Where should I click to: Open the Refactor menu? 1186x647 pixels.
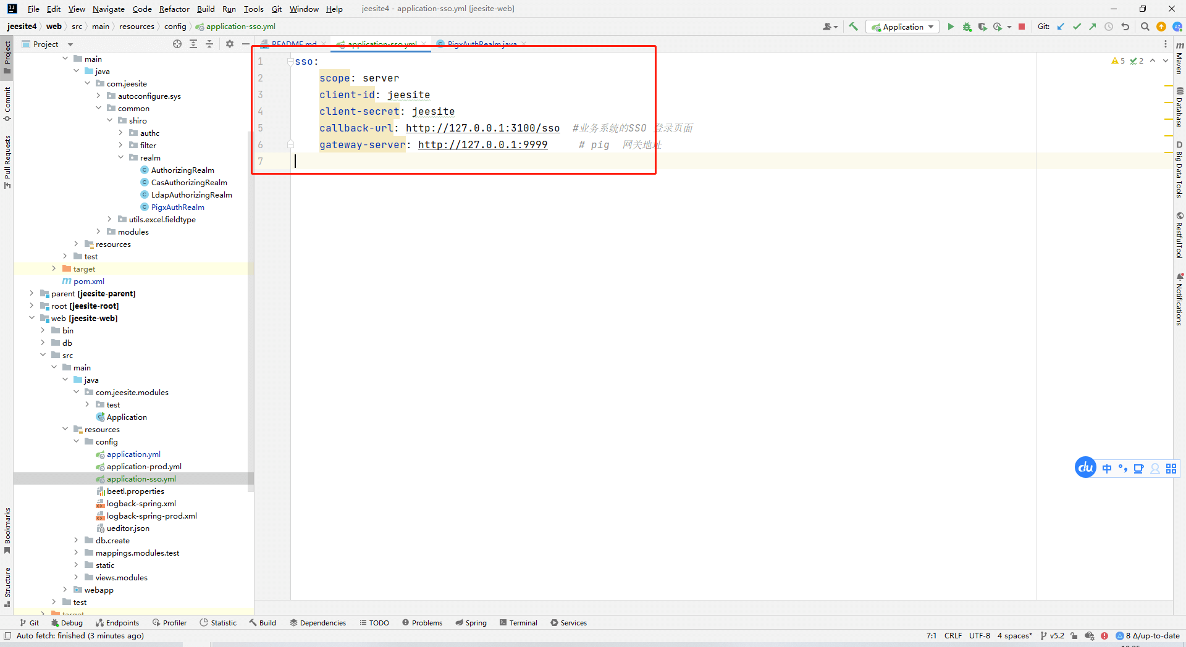(174, 9)
